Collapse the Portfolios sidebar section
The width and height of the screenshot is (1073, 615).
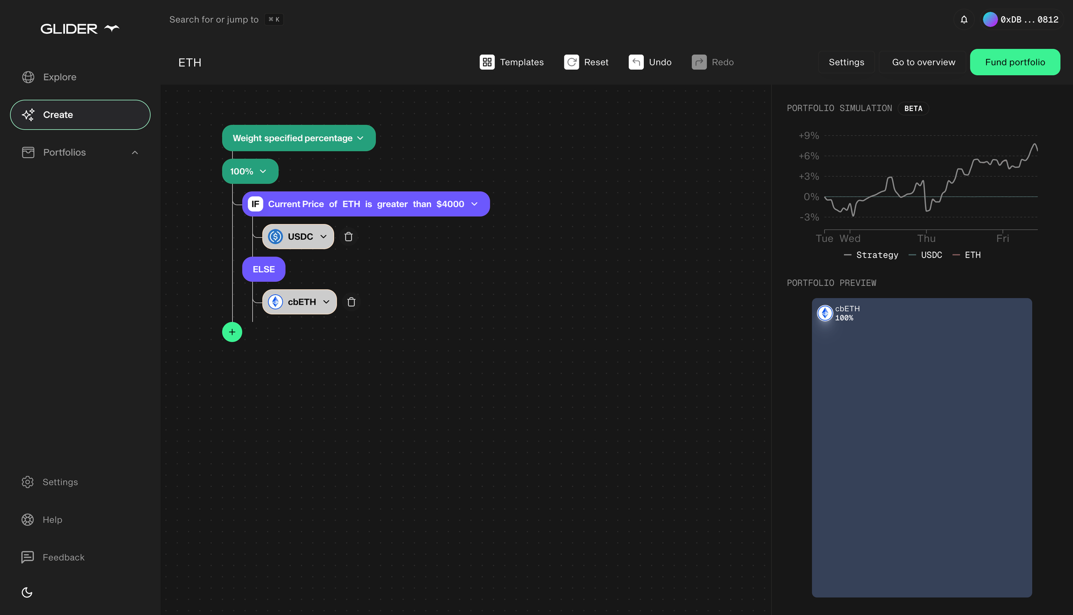tap(135, 152)
